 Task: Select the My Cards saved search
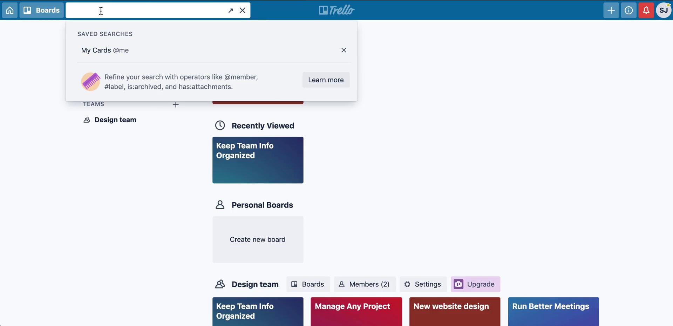point(105,50)
